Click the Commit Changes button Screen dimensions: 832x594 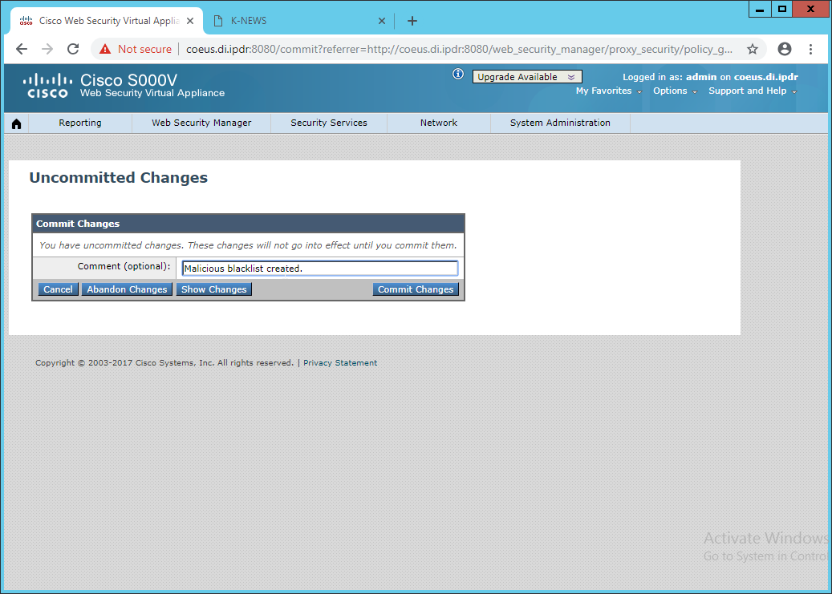(416, 289)
